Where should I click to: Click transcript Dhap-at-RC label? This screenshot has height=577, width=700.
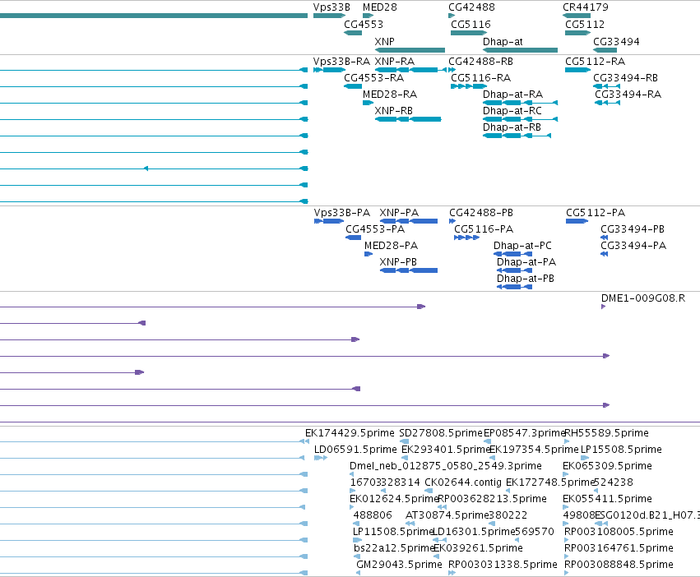click(x=512, y=111)
